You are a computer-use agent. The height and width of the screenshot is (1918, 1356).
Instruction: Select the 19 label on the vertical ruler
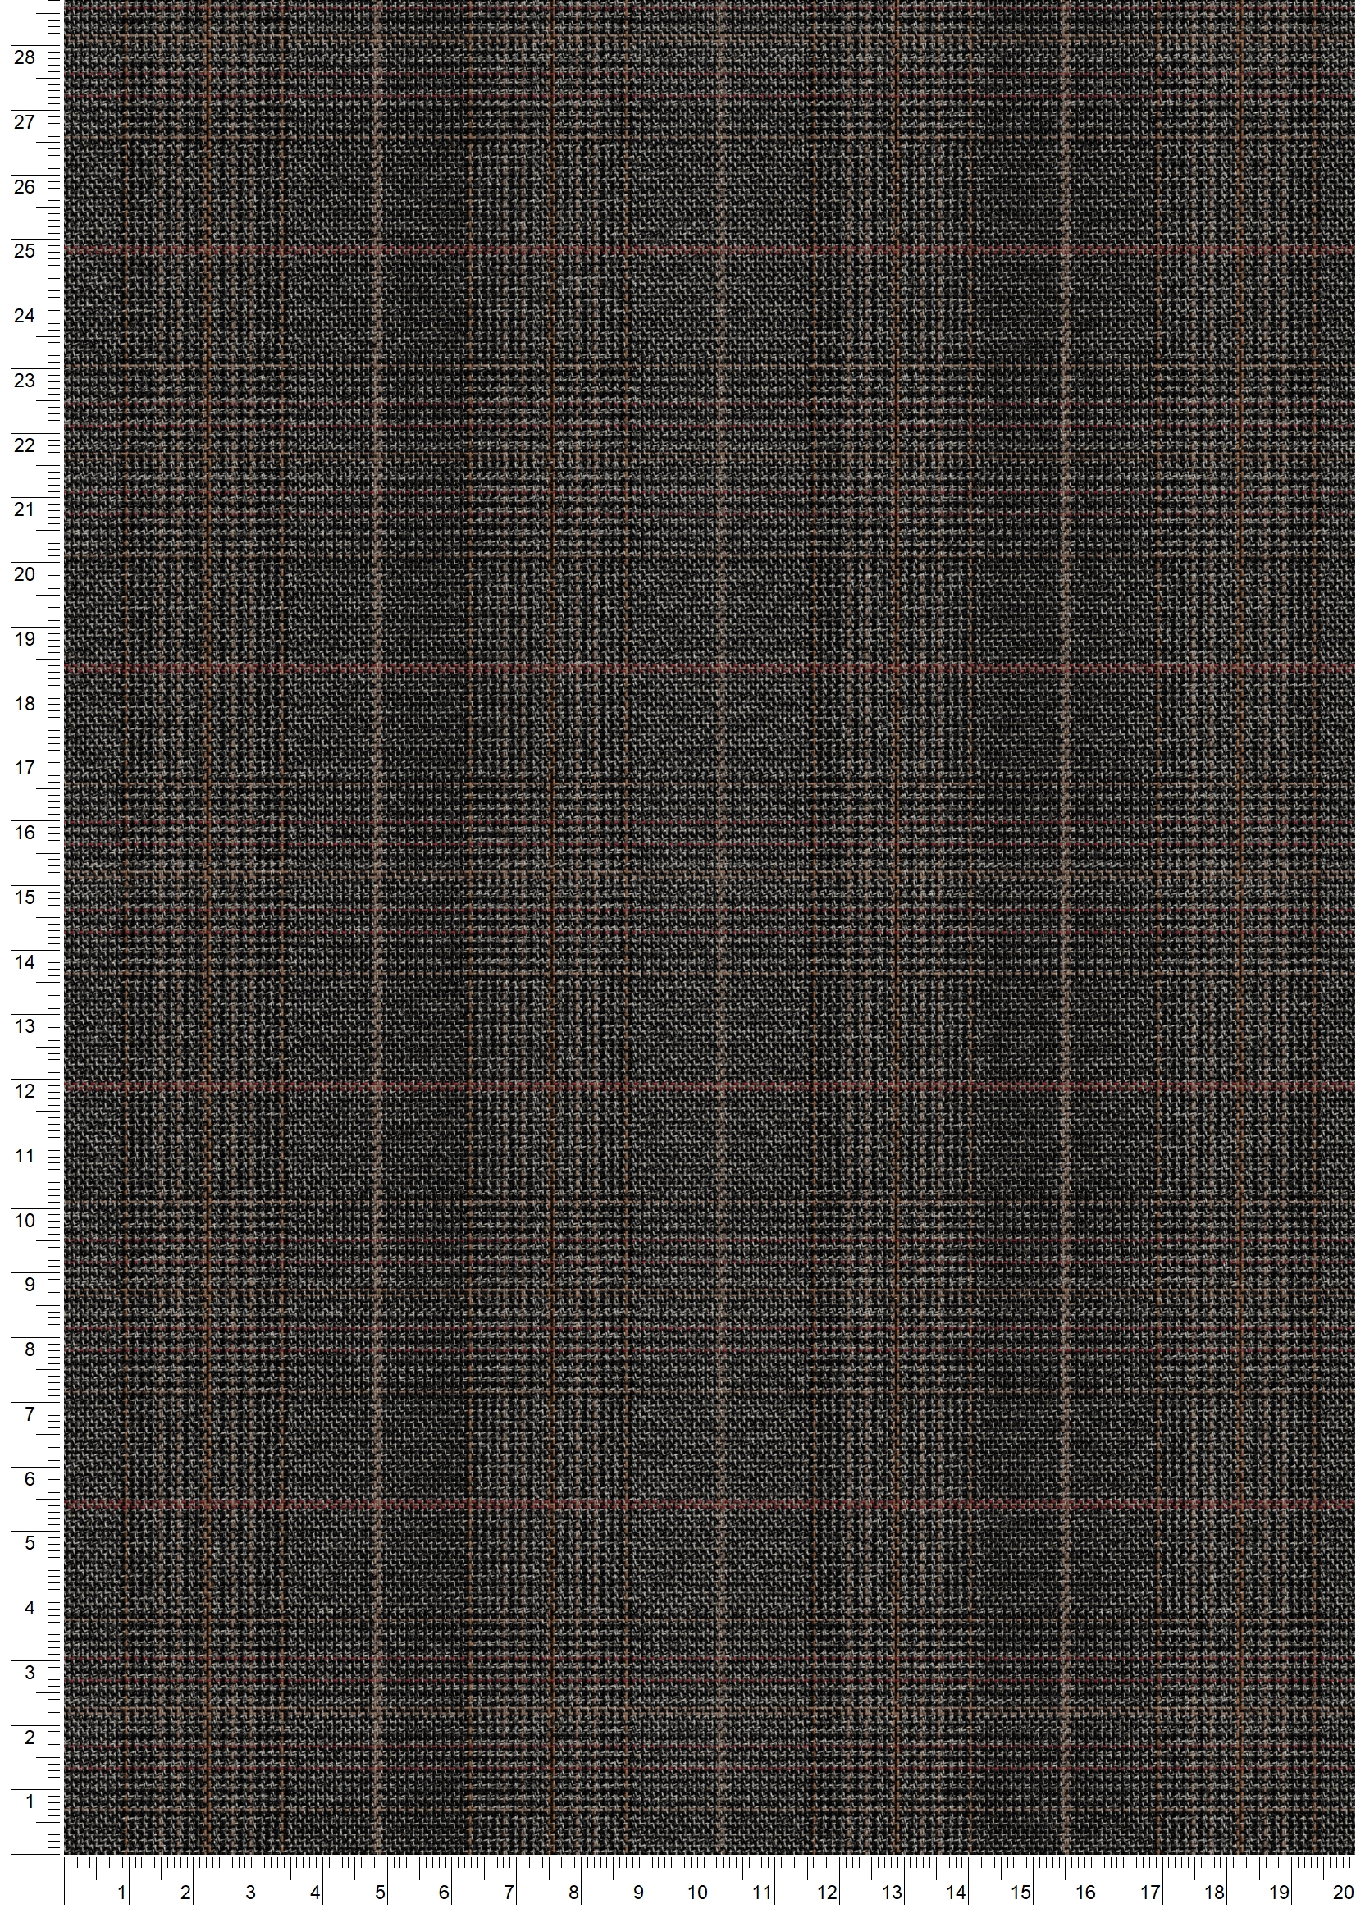pyautogui.click(x=25, y=639)
